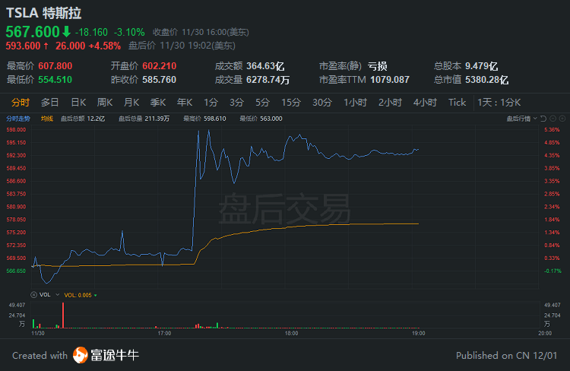This screenshot has width=570, height=371.
Task: Click the 盘后总额 12.2亿 label
Action: [x=83, y=119]
